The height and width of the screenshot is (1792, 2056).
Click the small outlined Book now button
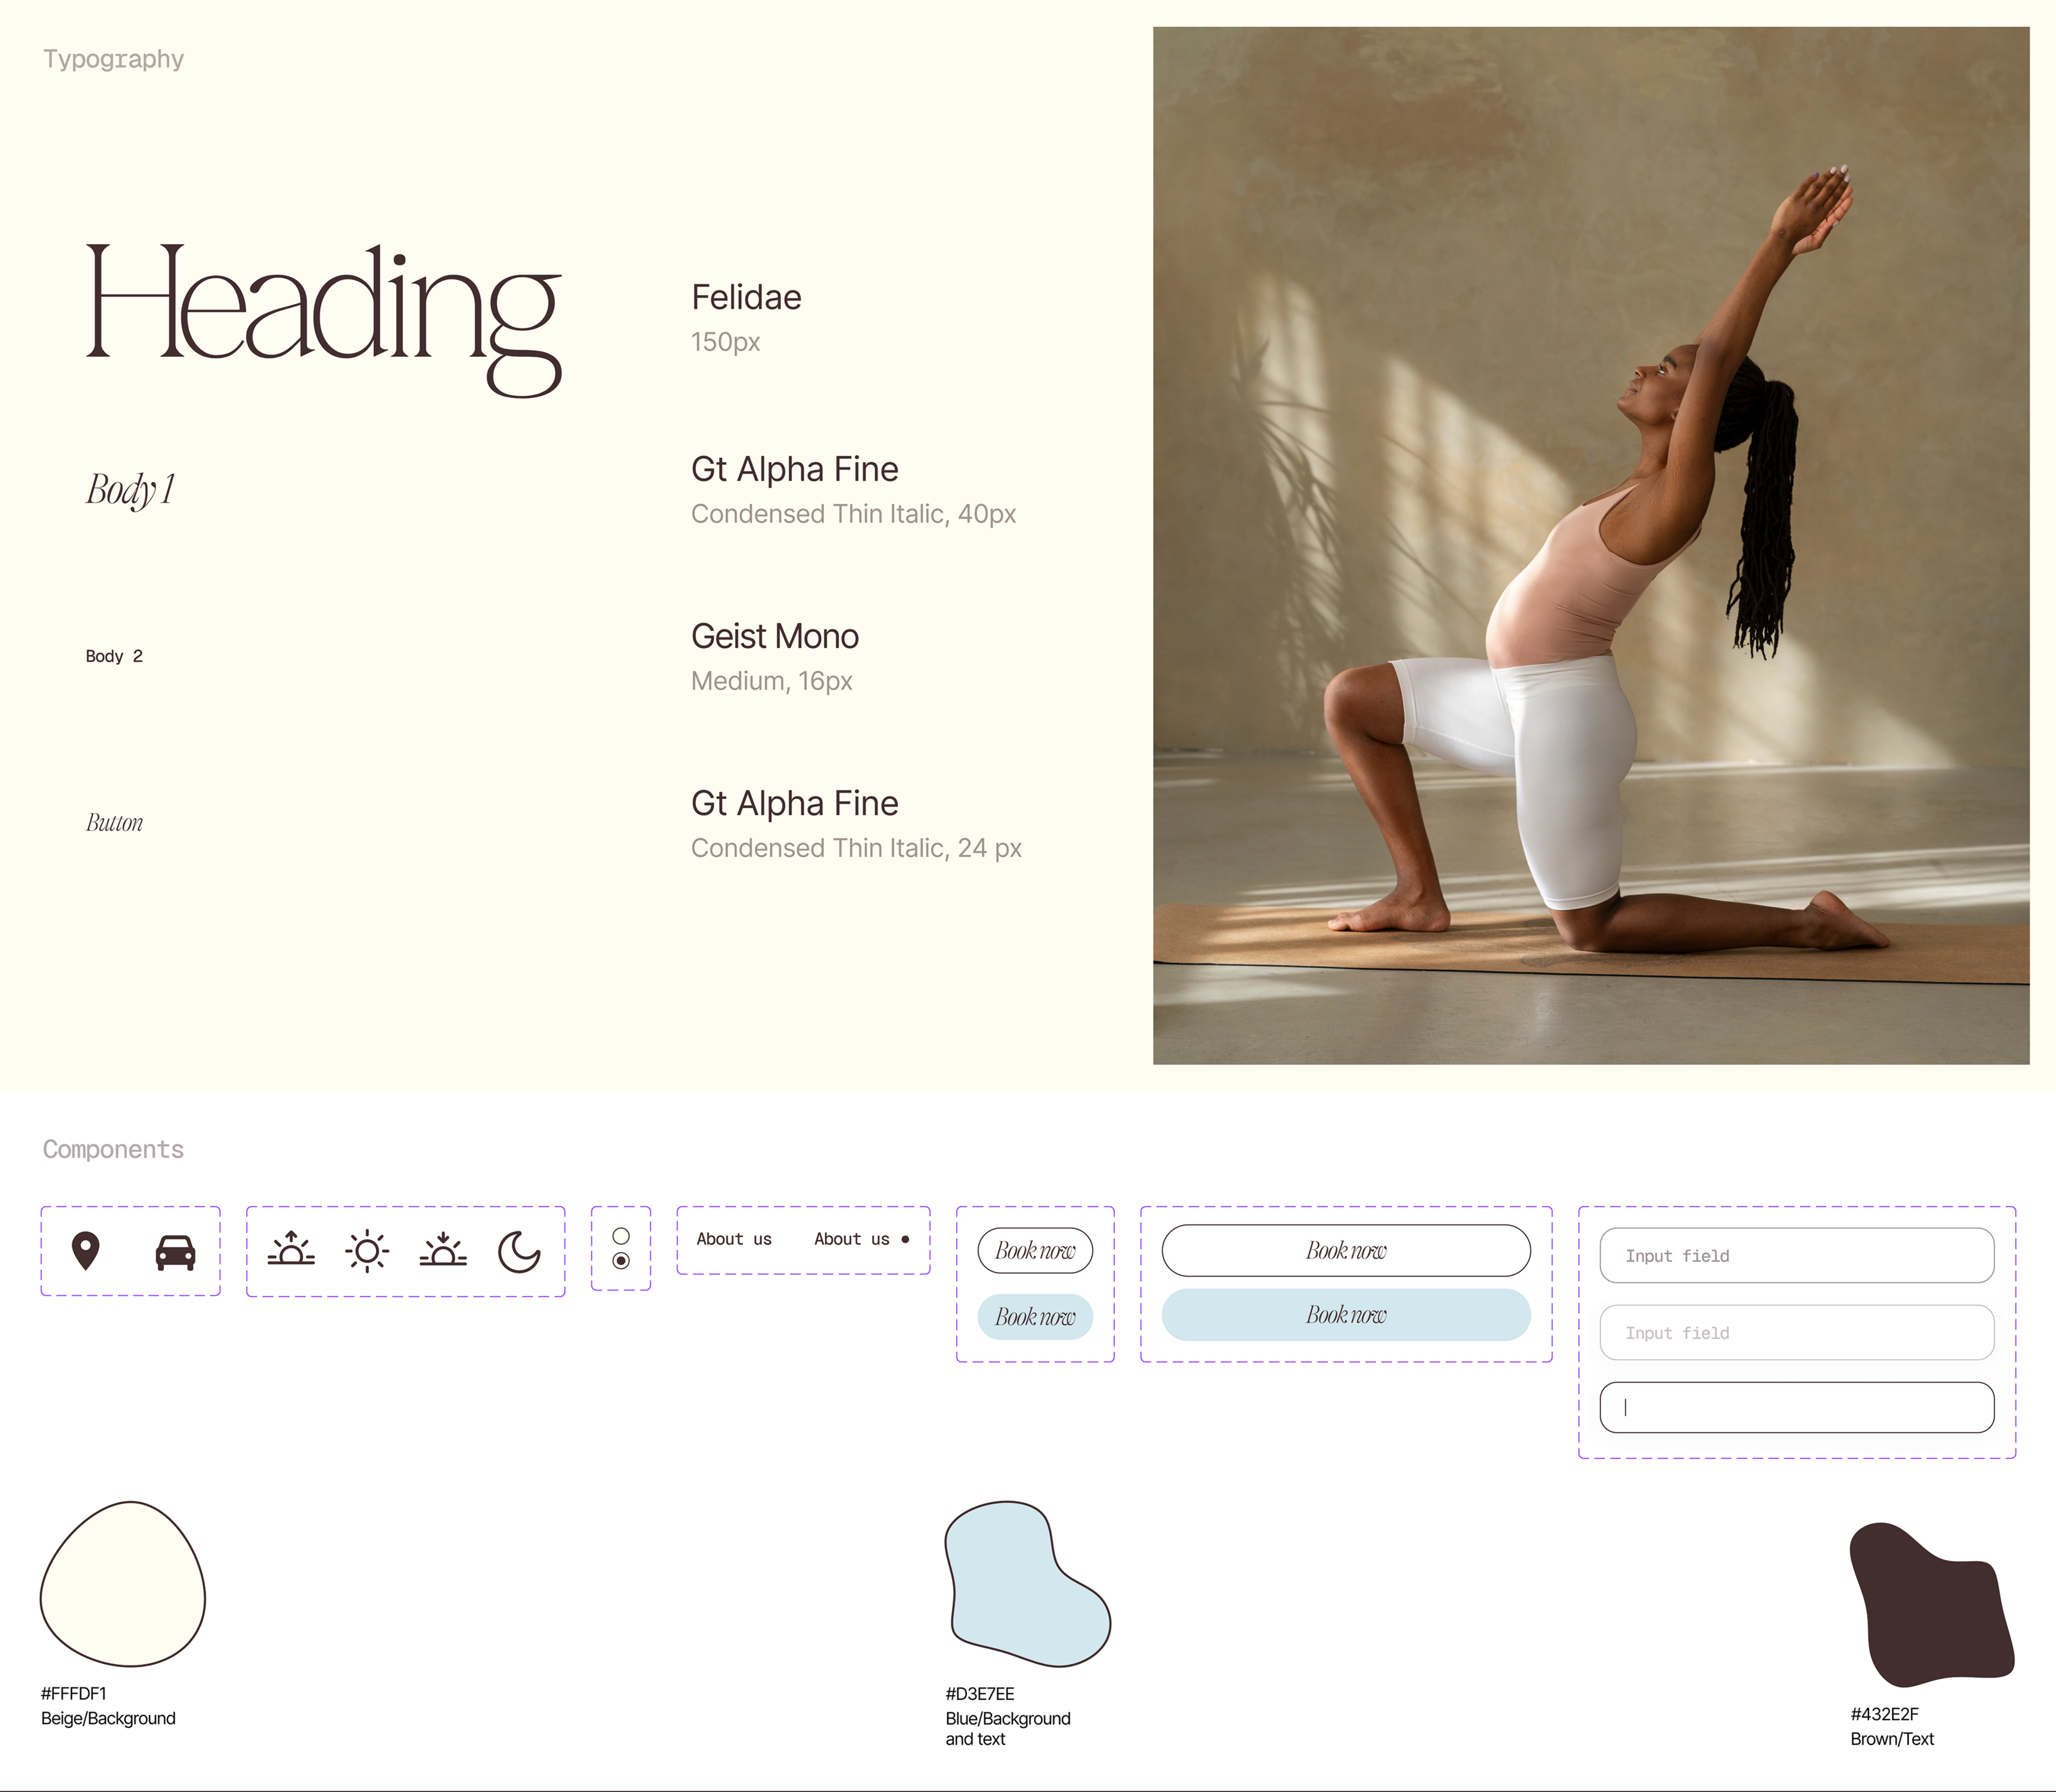[x=1034, y=1250]
